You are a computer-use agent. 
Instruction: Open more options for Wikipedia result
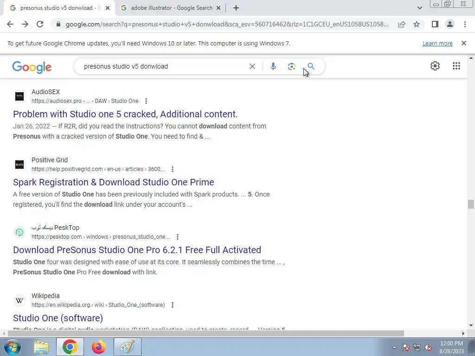point(173,305)
